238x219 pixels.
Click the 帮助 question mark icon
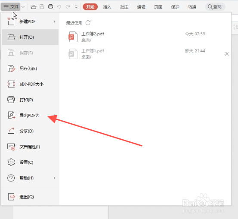coord(11,178)
